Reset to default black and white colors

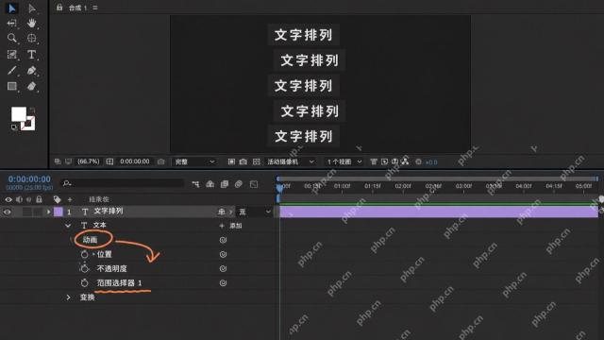(14, 127)
